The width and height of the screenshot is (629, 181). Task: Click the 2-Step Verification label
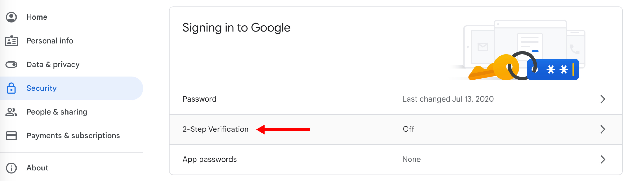[215, 129]
